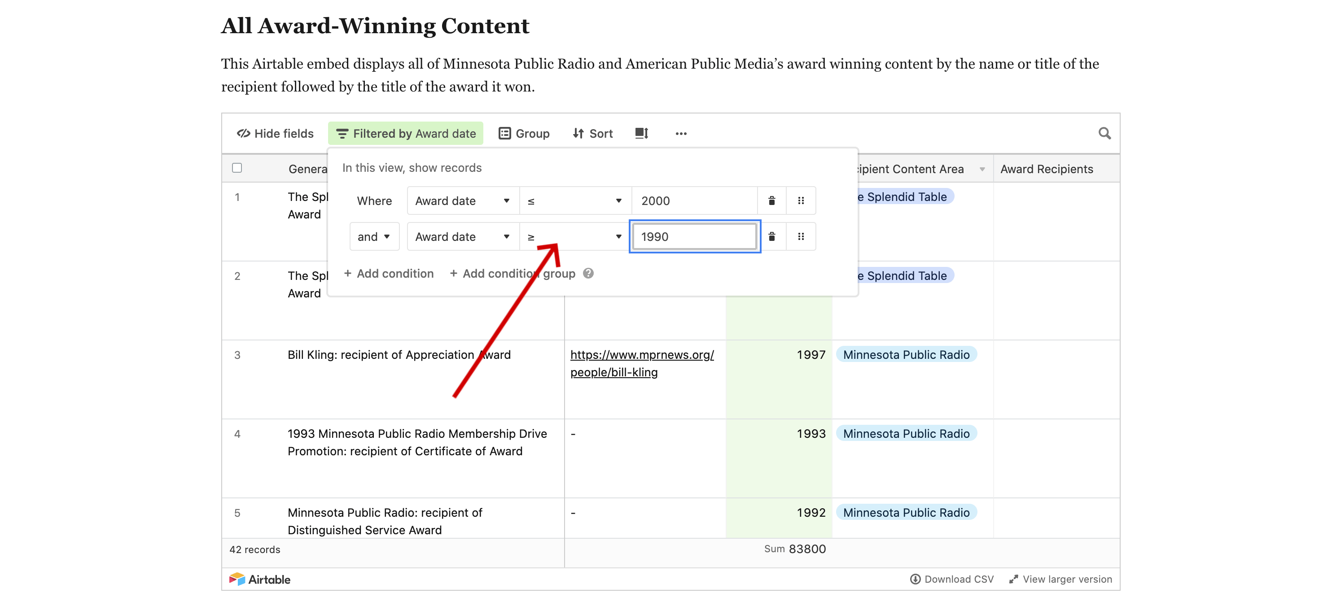This screenshot has width=1332, height=606.
Task: Click the 1993 award date cell
Action: tap(779, 458)
